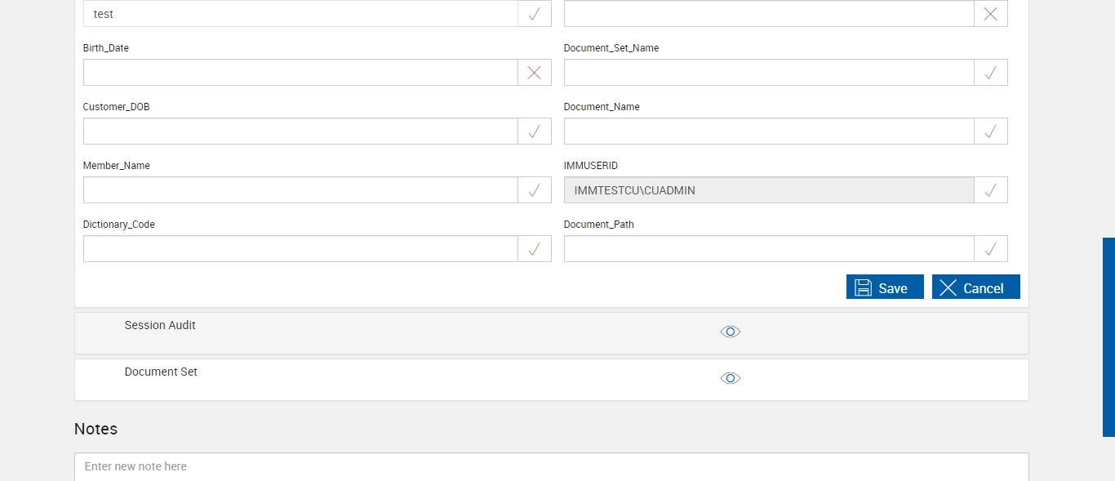
Task: Click the checkmark beside Document_Set_Name
Action: 990,73
